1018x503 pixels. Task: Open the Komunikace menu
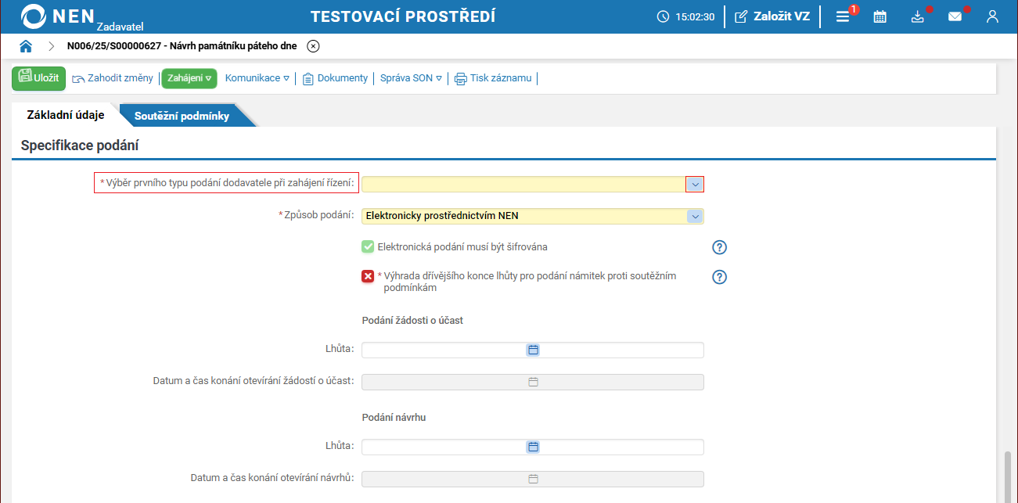pos(257,78)
